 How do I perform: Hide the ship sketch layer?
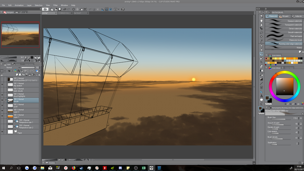(x=2, y=85)
